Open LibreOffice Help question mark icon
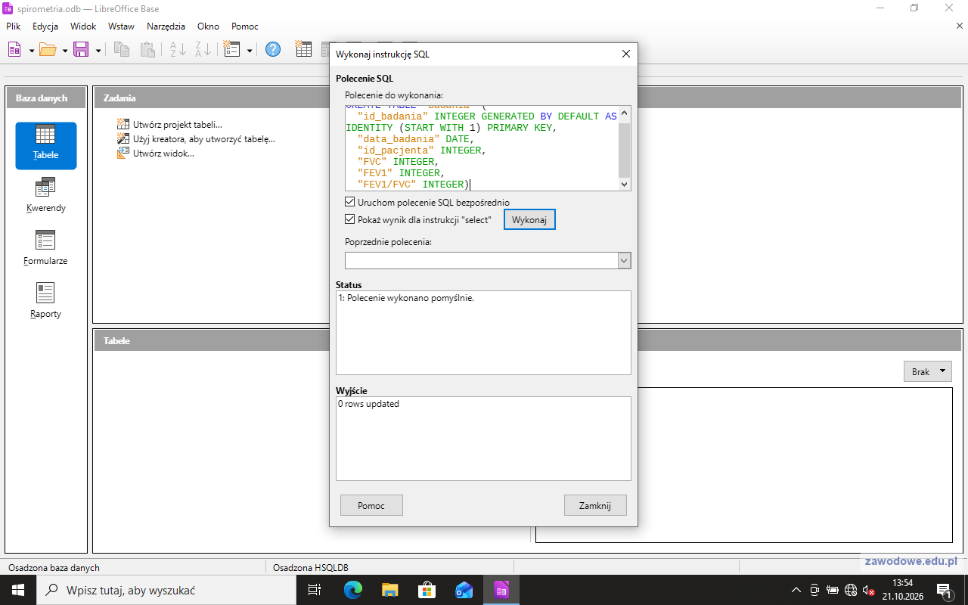The width and height of the screenshot is (968, 605). click(273, 50)
